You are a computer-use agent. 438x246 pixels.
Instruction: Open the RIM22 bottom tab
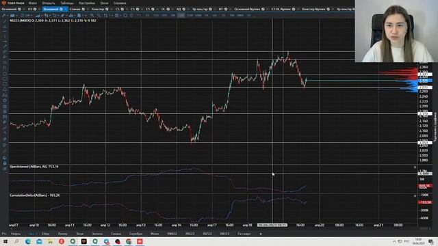pos(172,234)
